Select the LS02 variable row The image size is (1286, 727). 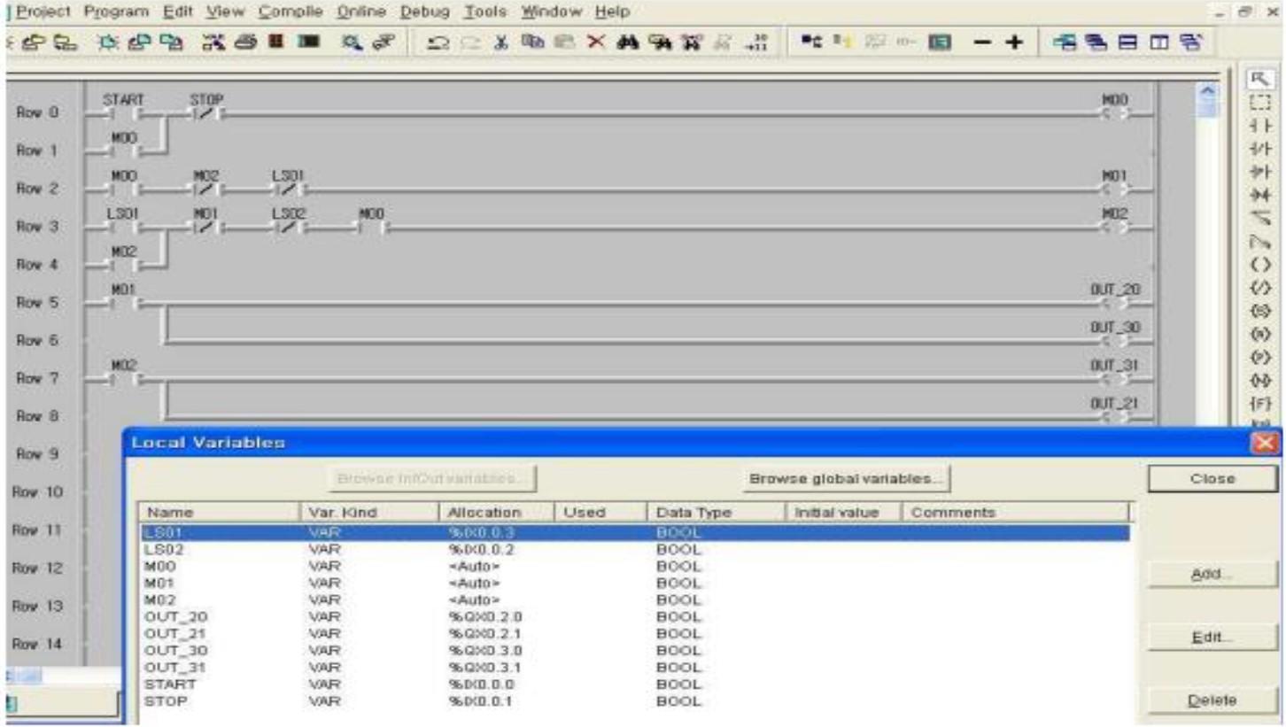click(634, 550)
